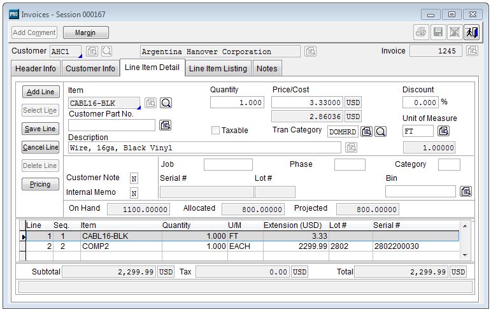The height and width of the screenshot is (312, 491).
Task: Click Tran Category search magnifier icon
Action: pos(380,131)
